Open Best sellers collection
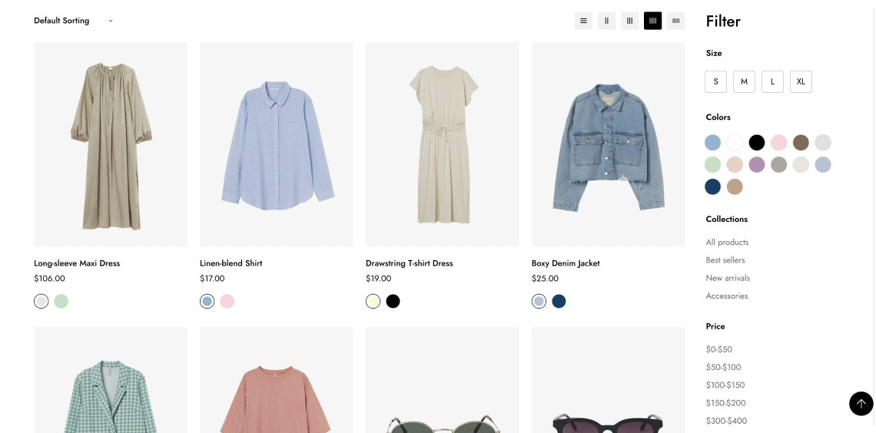This screenshot has height=433, width=876. click(725, 260)
